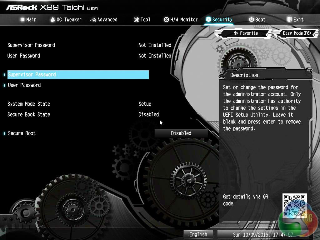Click the Tool tab wrench icon
Image resolution: width=320 pixels, height=240 pixels.
136,20
